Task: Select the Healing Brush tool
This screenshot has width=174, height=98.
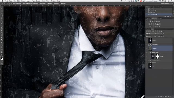Action: pyautogui.click(x=2, y=23)
